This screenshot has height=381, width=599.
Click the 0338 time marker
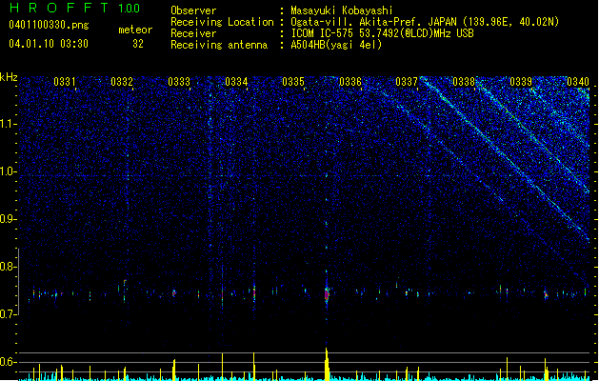(464, 82)
